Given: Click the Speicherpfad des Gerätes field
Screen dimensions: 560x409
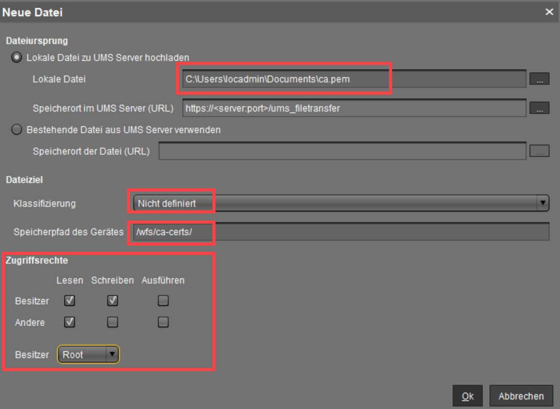Looking at the screenshot, I should click(338, 232).
